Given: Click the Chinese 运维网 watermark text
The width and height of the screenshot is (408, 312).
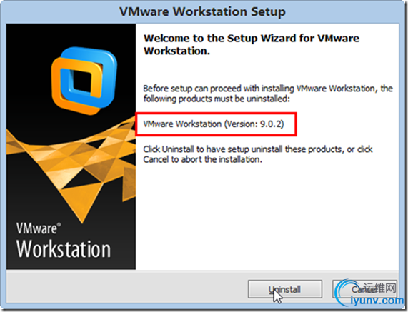Looking at the screenshot, I should click(x=379, y=288).
